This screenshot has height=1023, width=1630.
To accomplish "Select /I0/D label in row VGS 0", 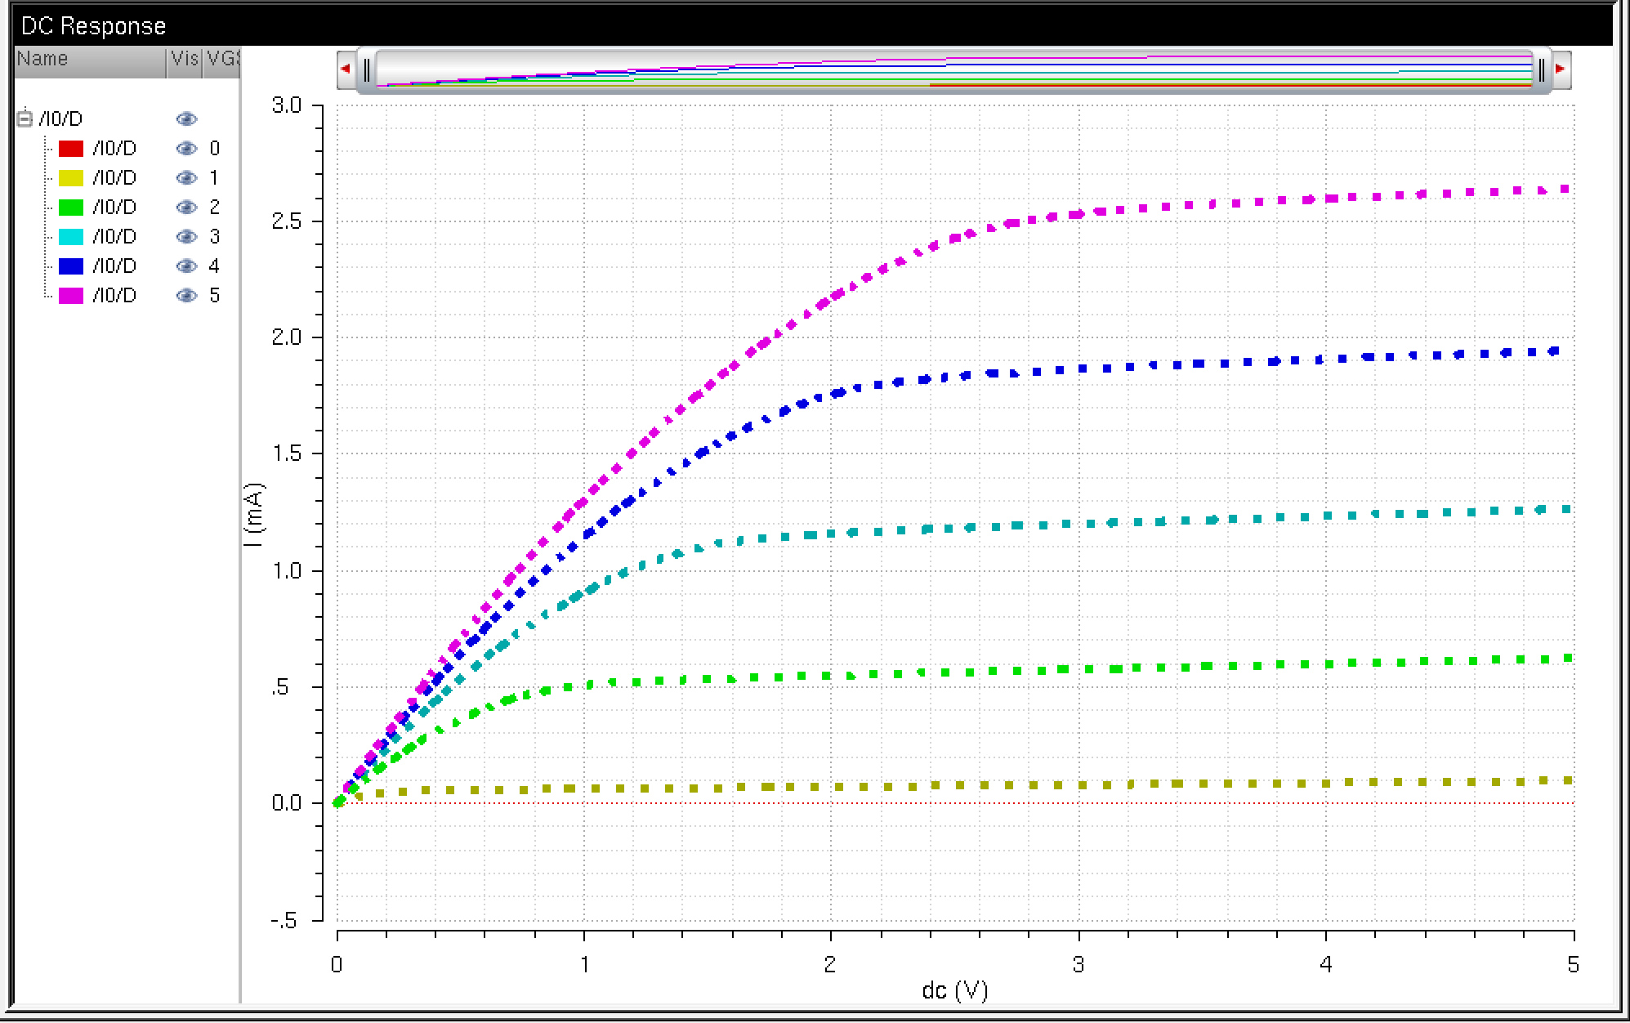I will [x=114, y=149].
